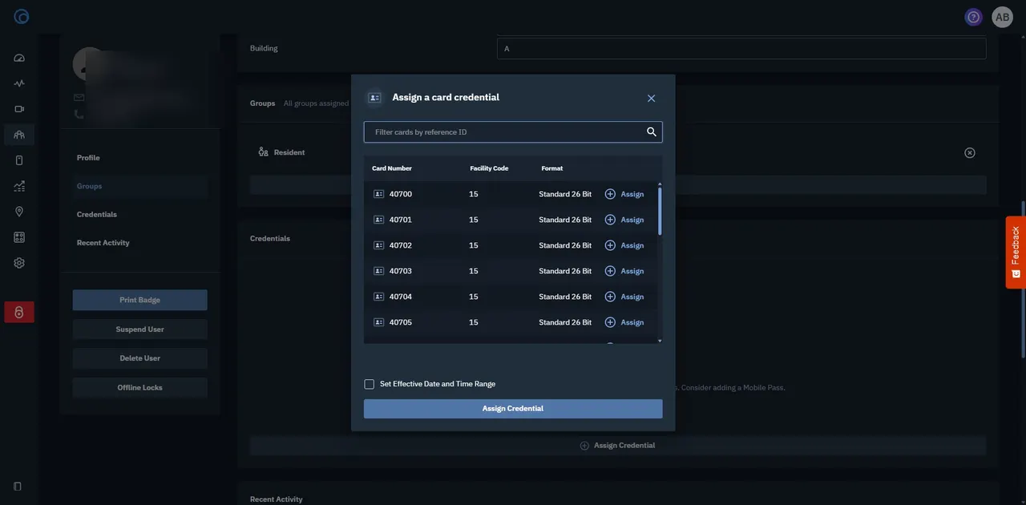
Task: Open the activity pulse icon in sidebar
Action: coord(19,83)
